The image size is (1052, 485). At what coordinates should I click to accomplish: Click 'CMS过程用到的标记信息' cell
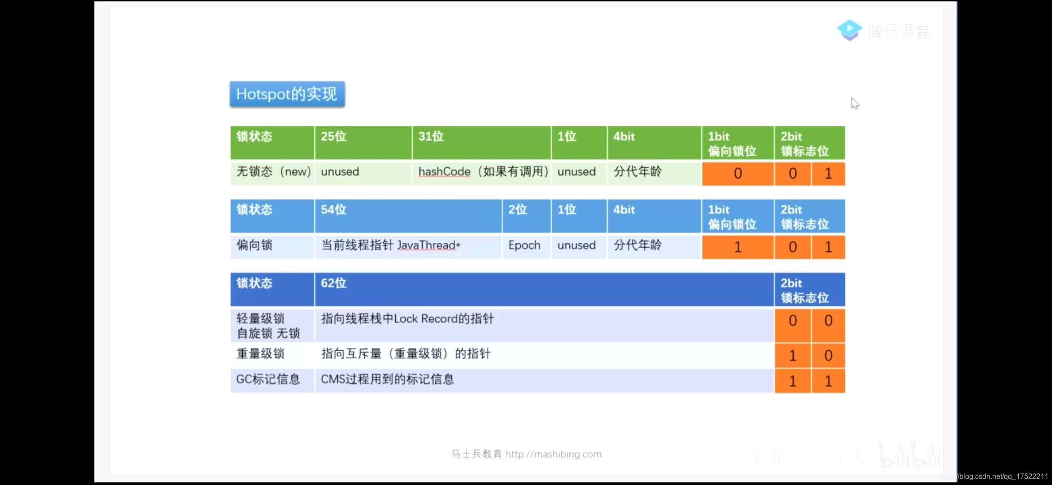coord(544,381)
